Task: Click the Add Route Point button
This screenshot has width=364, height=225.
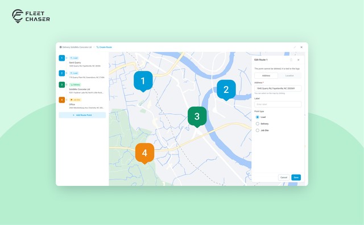Action: coord(82,115)
